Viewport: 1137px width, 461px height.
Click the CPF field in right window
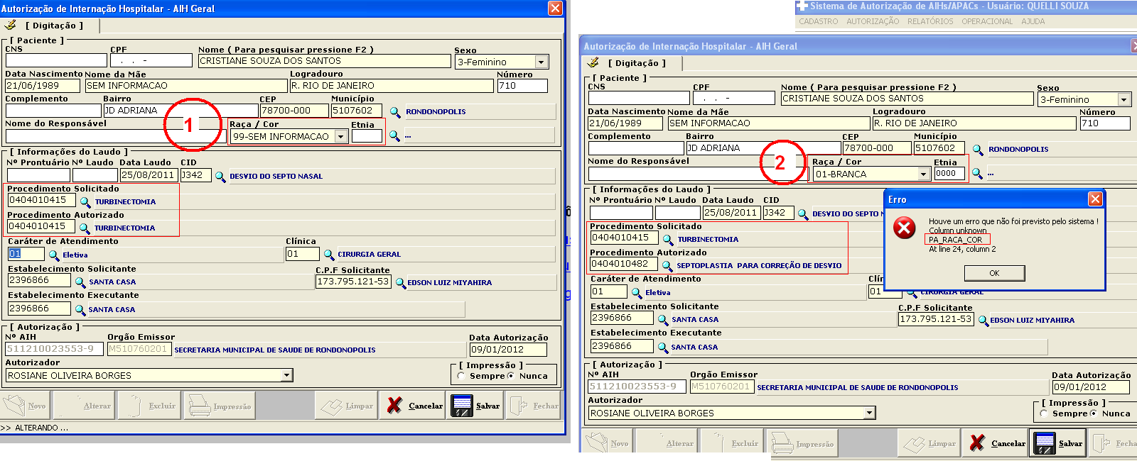[x=734, y=98]
